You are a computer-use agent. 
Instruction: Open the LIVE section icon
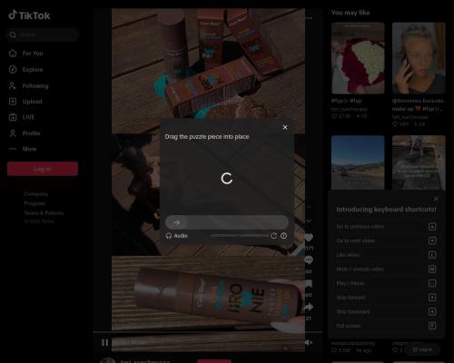(x=13, y=117)
